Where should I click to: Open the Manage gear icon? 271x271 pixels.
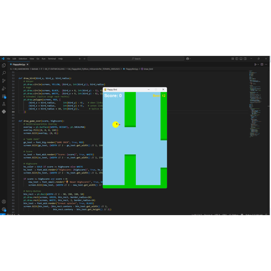coord(4,209)
